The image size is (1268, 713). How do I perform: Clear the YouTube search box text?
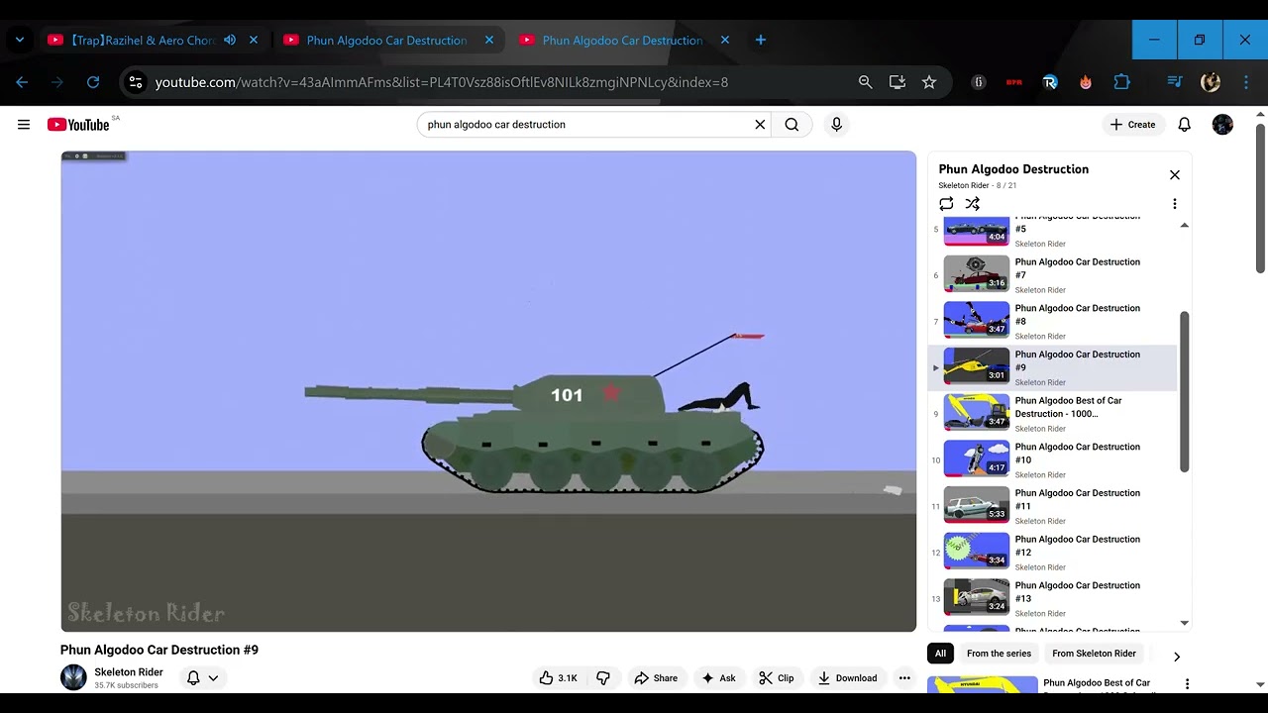(x=760, y=125)
